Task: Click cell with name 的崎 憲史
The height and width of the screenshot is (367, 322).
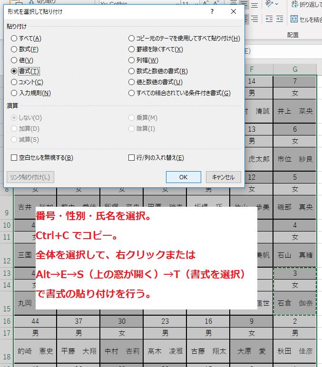Action: click(x=35, y=351)
